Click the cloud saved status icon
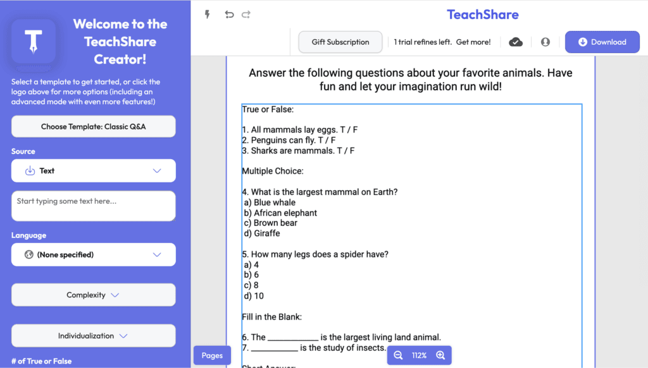 click(x=516, y=42)
